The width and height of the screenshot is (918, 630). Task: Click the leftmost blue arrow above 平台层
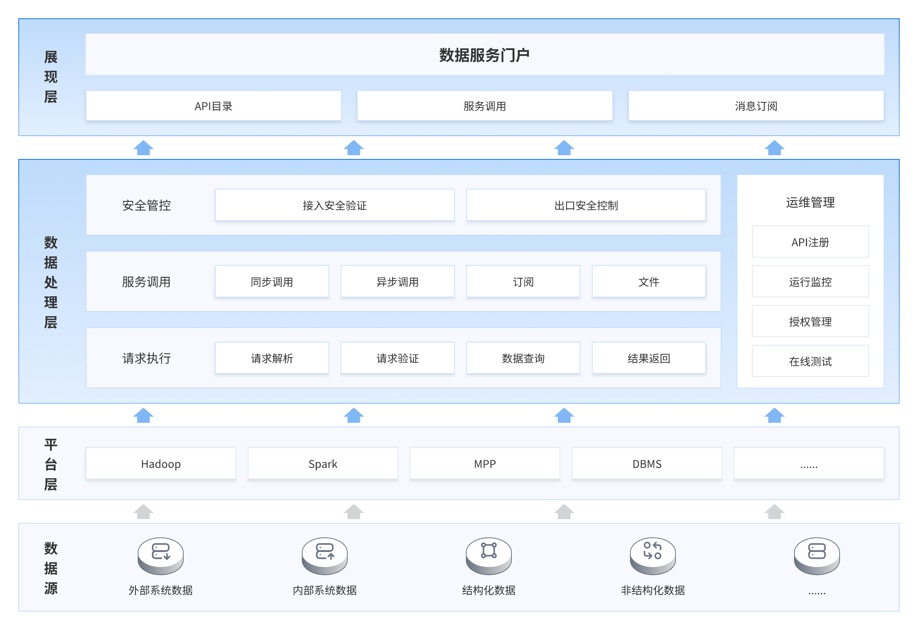tap(143, 416)
